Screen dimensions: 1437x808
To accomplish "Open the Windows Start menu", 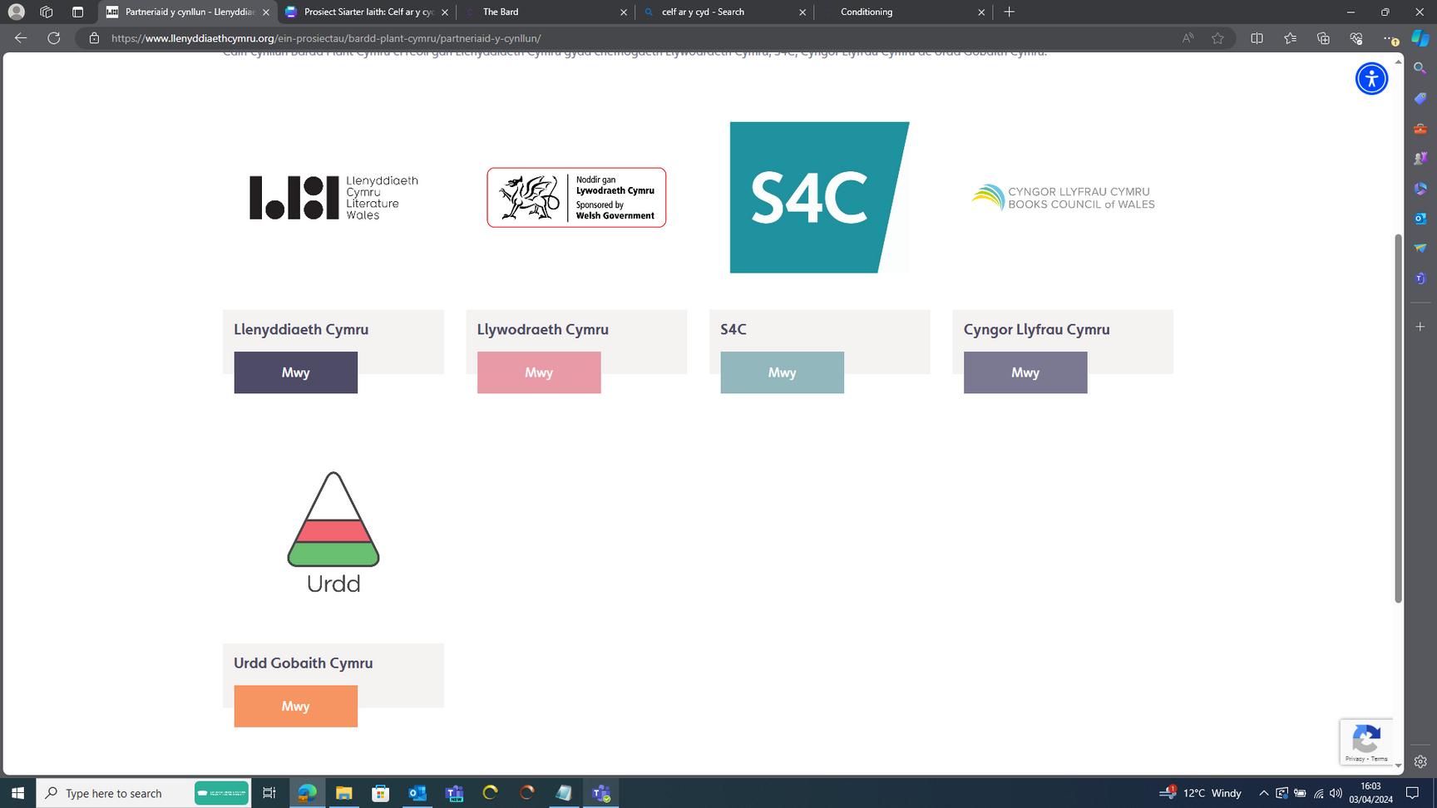I will pyautogui.click(x=17, y=793).
